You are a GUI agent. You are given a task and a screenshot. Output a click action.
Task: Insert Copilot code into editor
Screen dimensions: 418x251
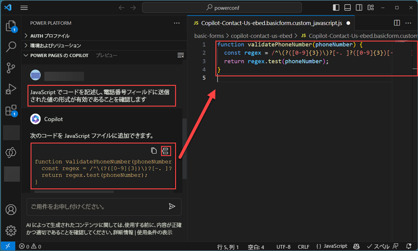pos(165,151)
